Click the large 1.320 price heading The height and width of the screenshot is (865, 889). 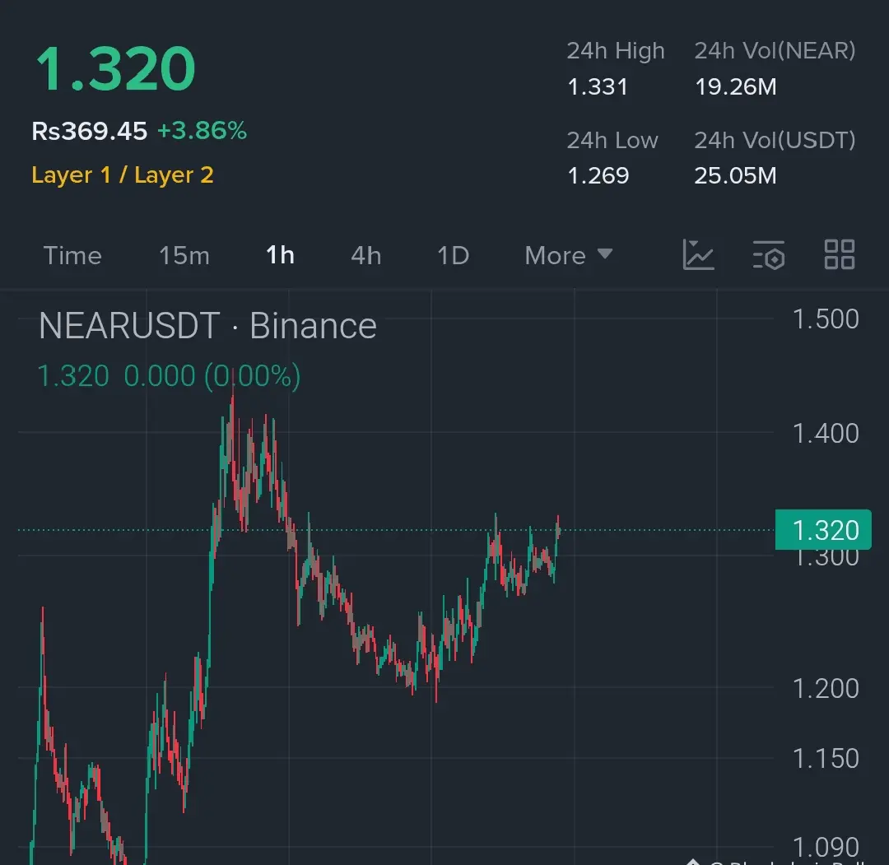[116, 69]
